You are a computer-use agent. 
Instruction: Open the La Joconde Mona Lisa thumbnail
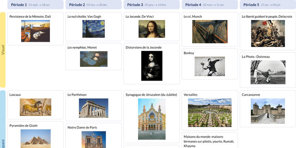[152, 29]
